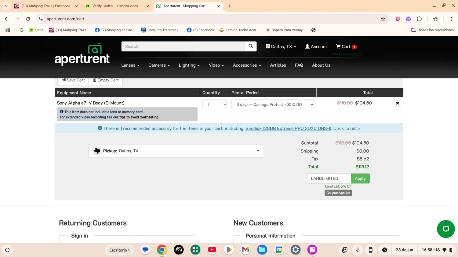This screenshot has width=458, height=257.
Task: Open Play Store from the taskbar
Action: (229, 250)
